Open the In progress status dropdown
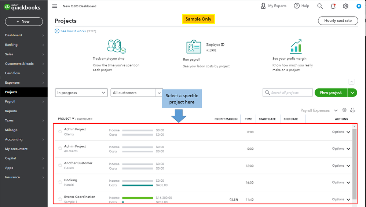This screenshot has height=207, width=366. pos(81,93)
